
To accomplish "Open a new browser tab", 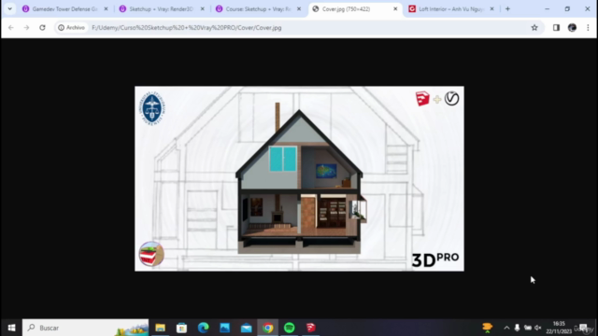I will point(507,8).
